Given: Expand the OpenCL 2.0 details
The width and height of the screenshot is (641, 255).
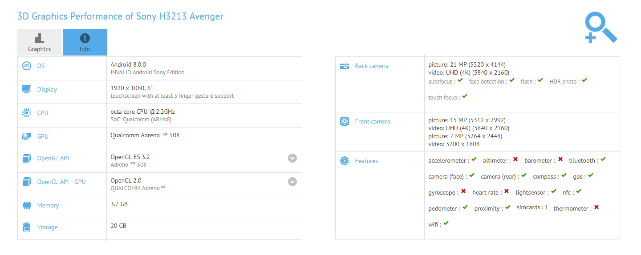Looking at the screenshot, I should [x=292, y=181].
